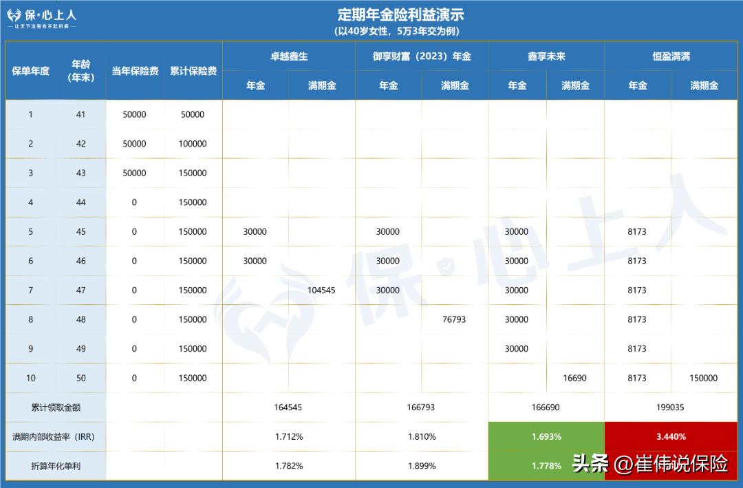
Task: Select total received amount 166690
Action: click(546, 408)
